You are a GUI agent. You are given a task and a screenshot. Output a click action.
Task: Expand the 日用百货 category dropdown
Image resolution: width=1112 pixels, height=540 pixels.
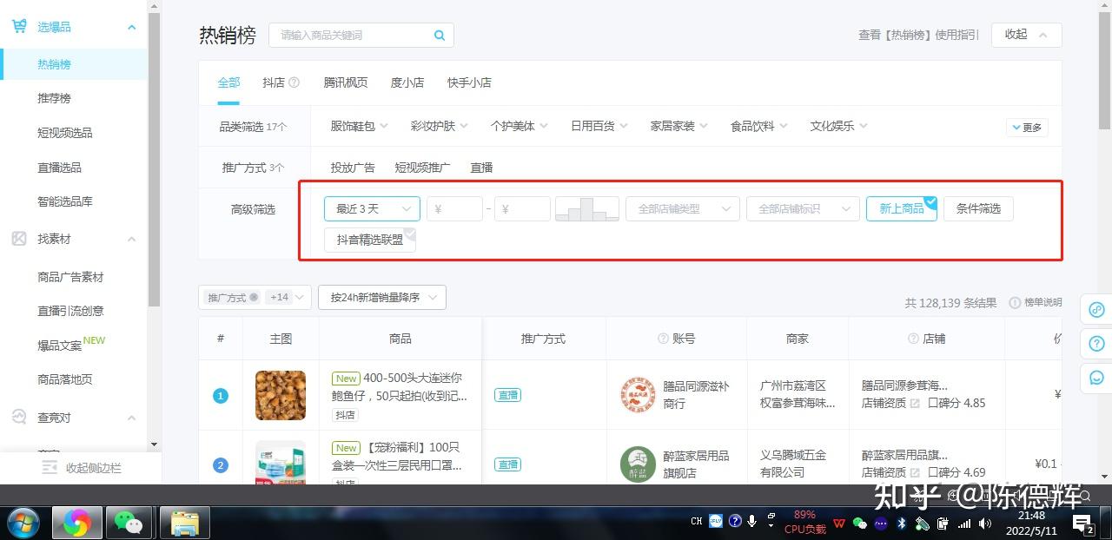pos(599,126)
